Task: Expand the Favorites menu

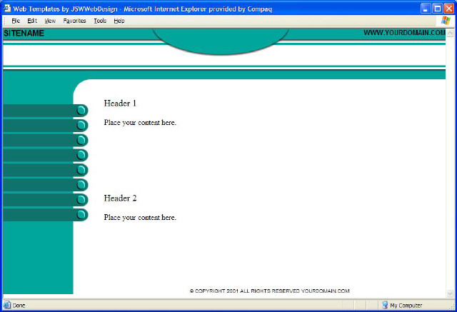Action: 74,21
